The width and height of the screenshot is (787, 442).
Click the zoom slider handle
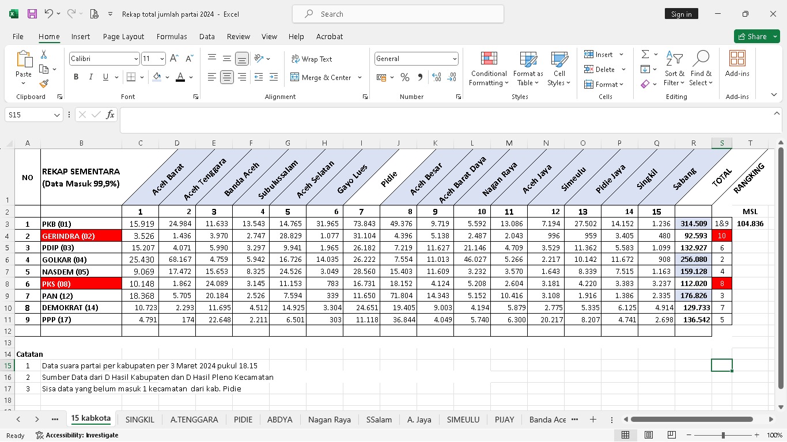[723, 435]
